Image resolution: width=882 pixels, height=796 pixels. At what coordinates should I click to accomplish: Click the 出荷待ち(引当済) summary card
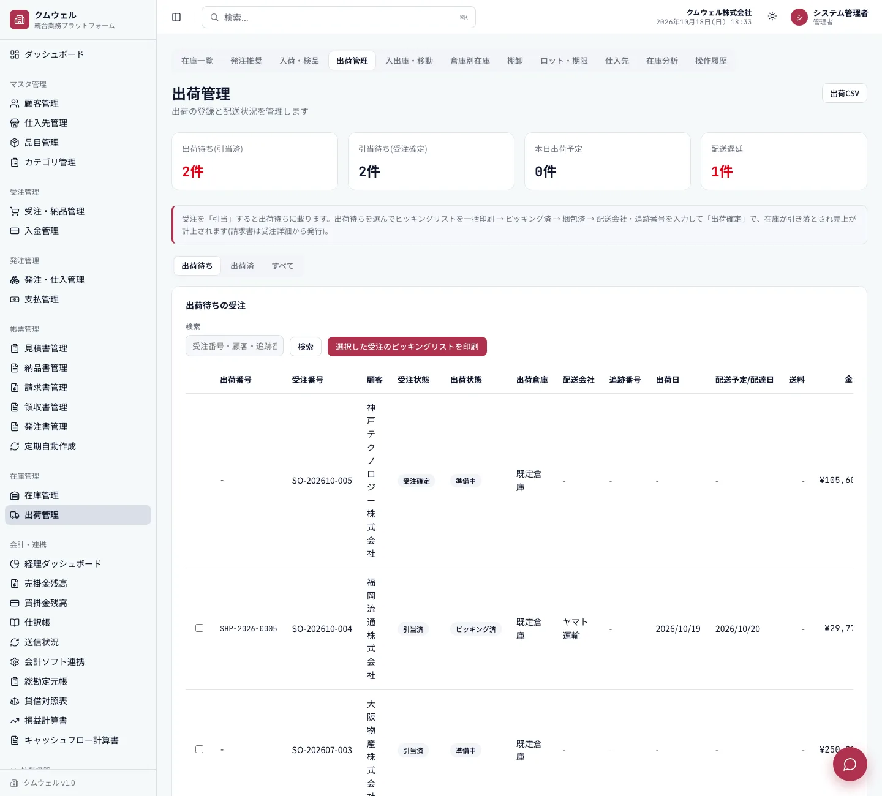point(255,162)
